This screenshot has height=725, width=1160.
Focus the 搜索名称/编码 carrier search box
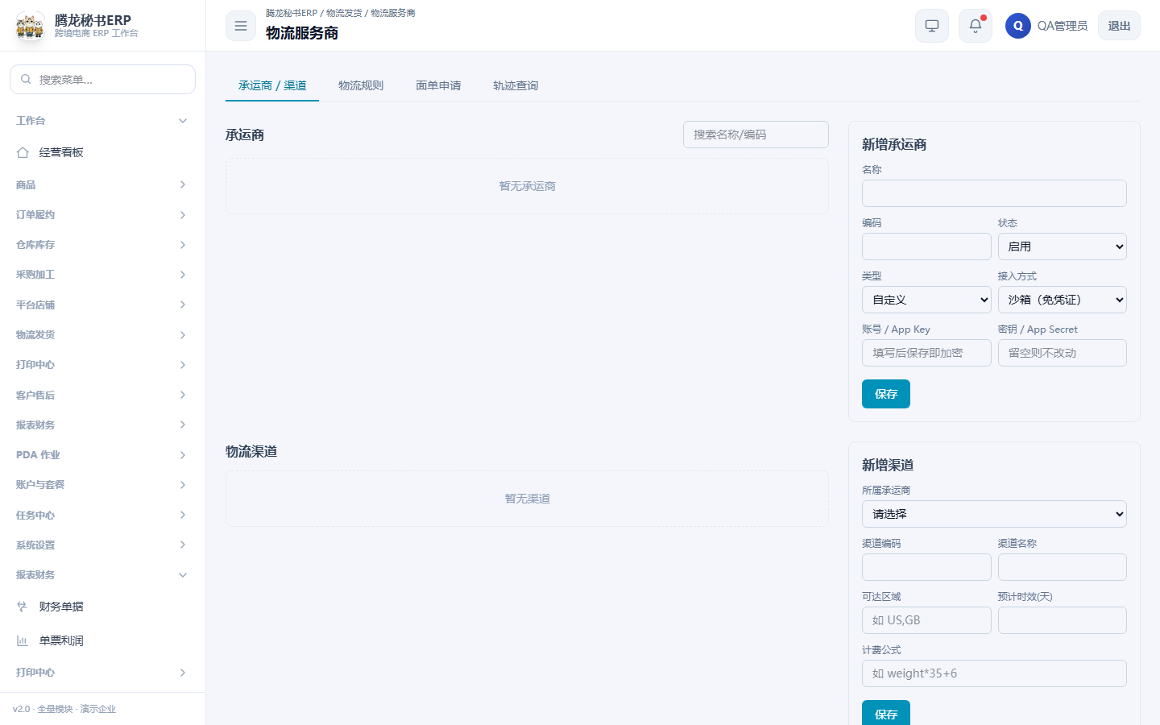pyautogui.click(x=756, y=135)
